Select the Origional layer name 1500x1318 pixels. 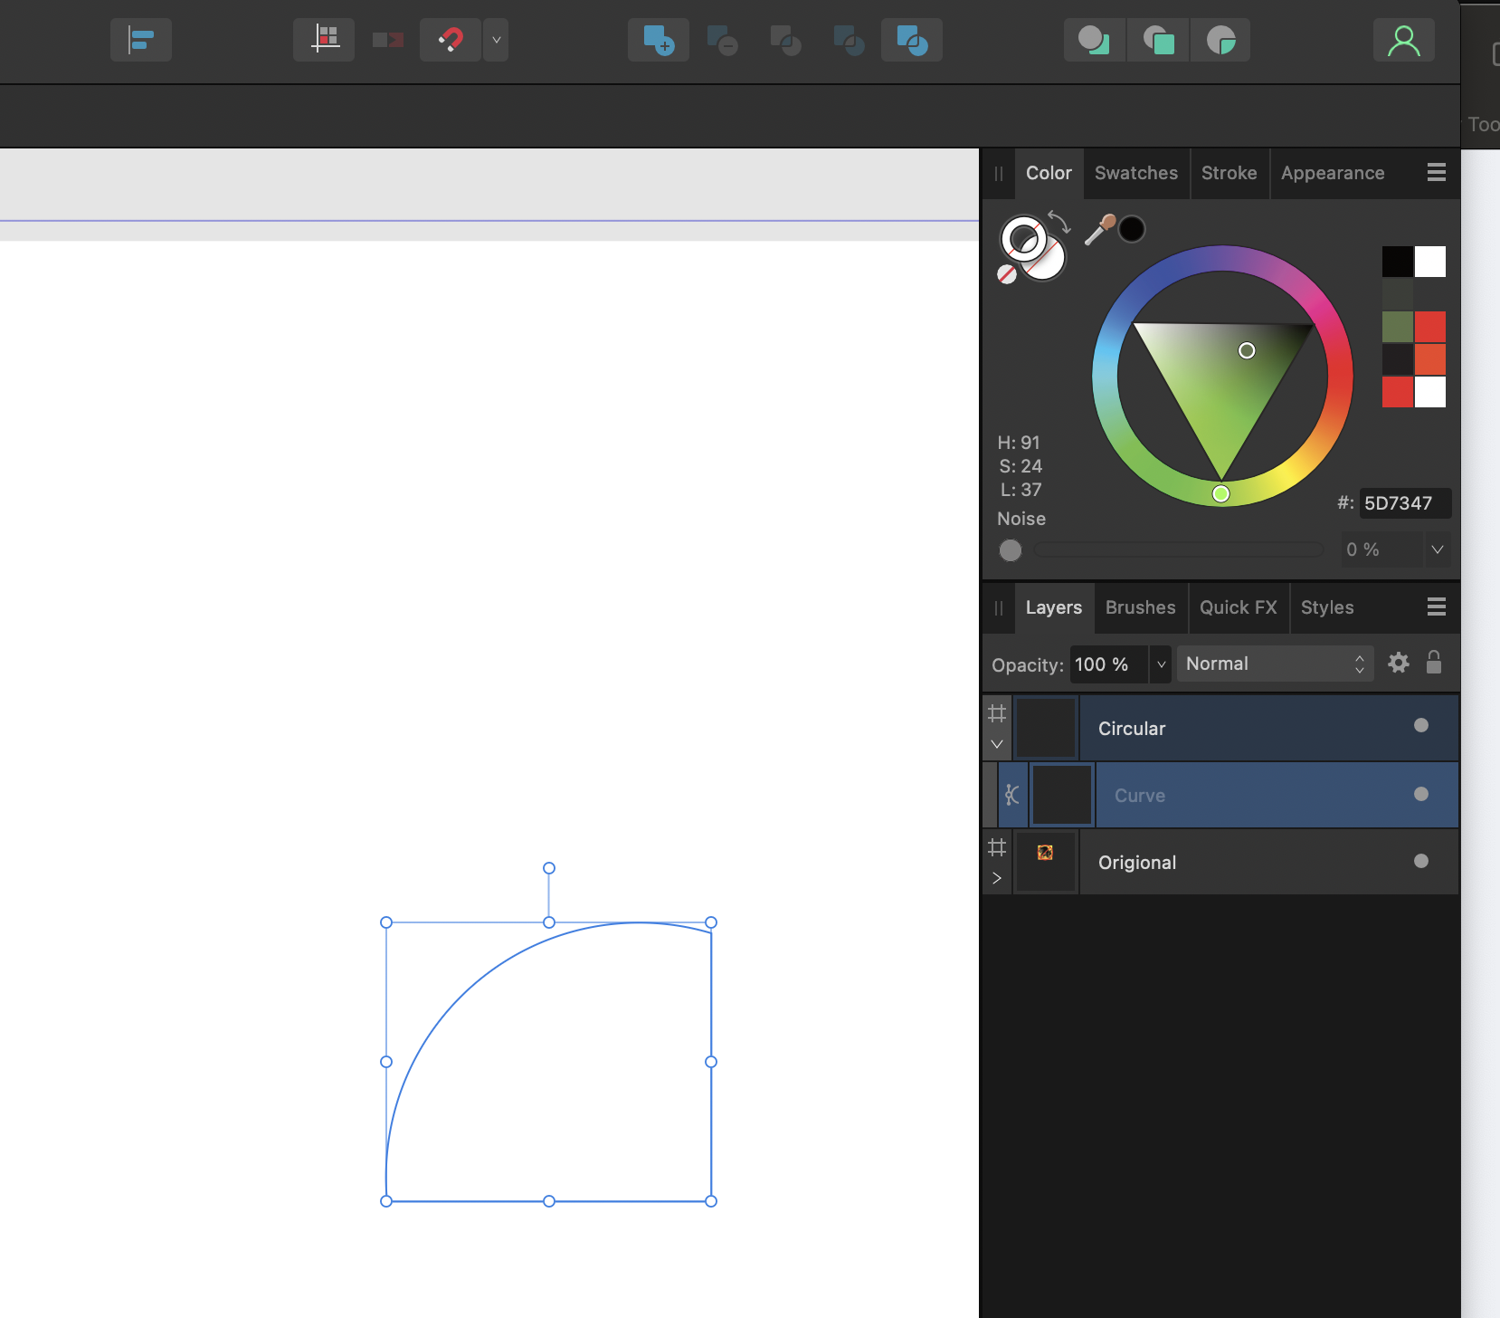[1137, 863]
